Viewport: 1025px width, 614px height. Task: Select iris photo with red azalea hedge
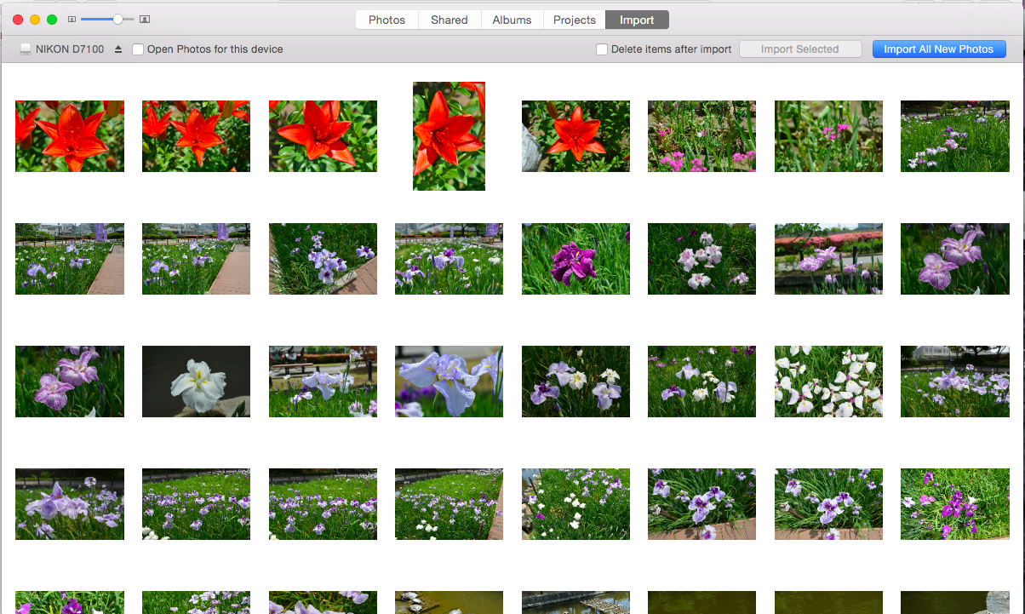828,259
